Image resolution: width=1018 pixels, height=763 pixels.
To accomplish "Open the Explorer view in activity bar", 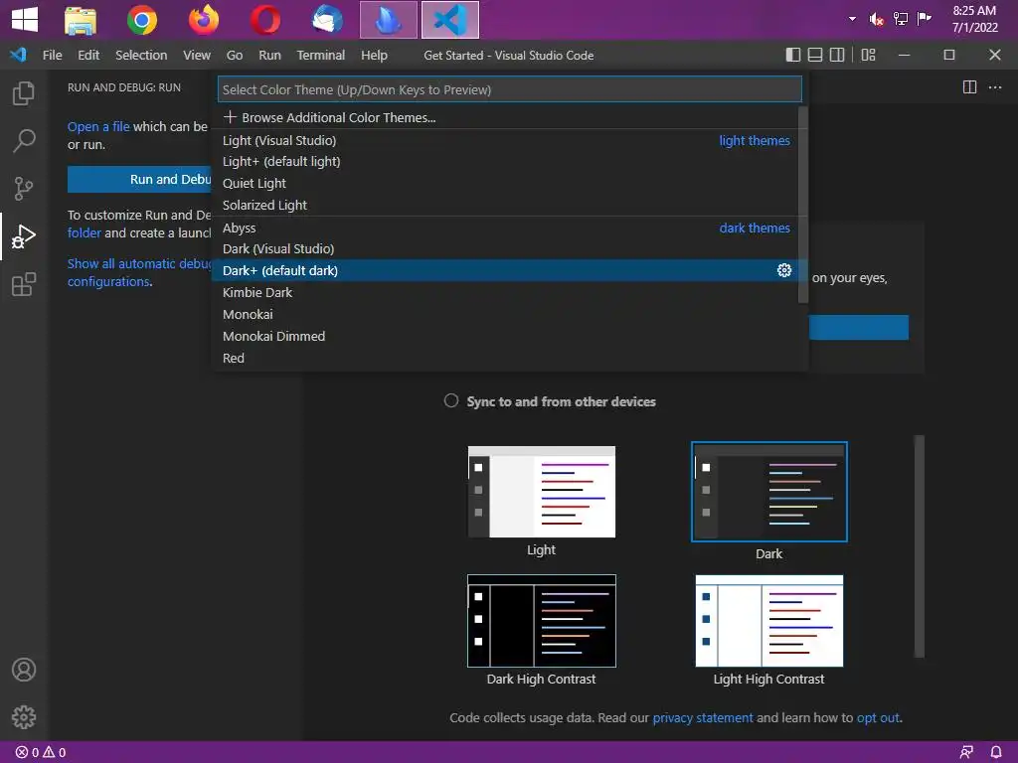I will coord(24,93).
